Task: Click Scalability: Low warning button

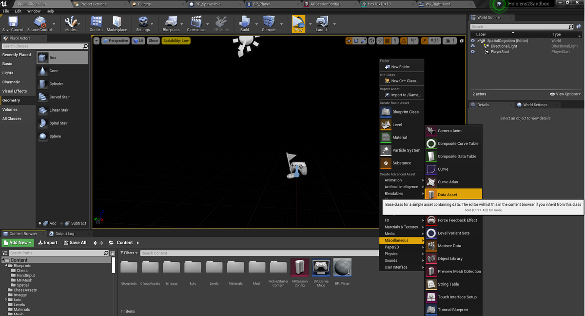Action: (176, 40)
